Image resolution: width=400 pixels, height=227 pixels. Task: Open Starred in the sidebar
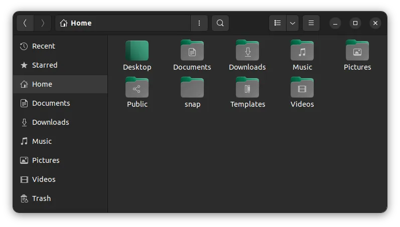[x=45, y=65]
